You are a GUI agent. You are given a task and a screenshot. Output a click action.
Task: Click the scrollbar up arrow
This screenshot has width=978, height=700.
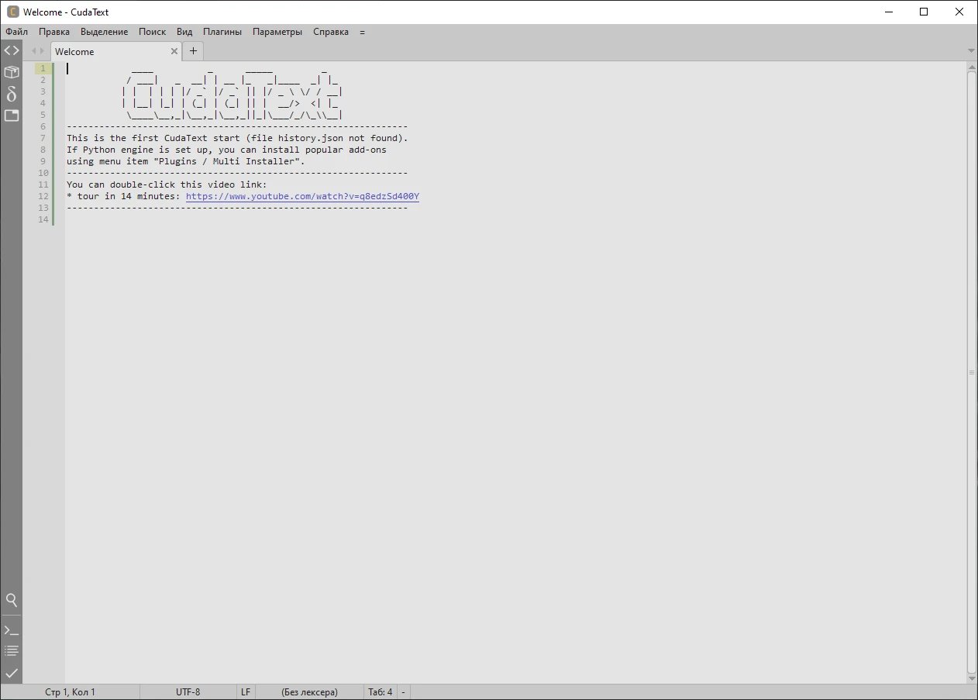(972, 66)
